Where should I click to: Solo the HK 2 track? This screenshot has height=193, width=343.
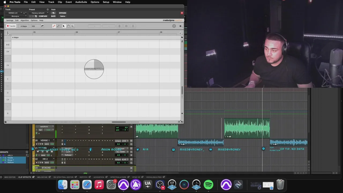[x=40, y=162]
